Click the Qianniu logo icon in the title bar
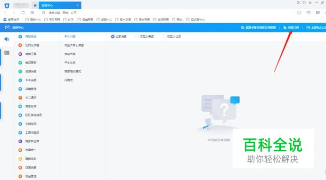Viewport: 326px width, 180px height. [x=7, y=5]
